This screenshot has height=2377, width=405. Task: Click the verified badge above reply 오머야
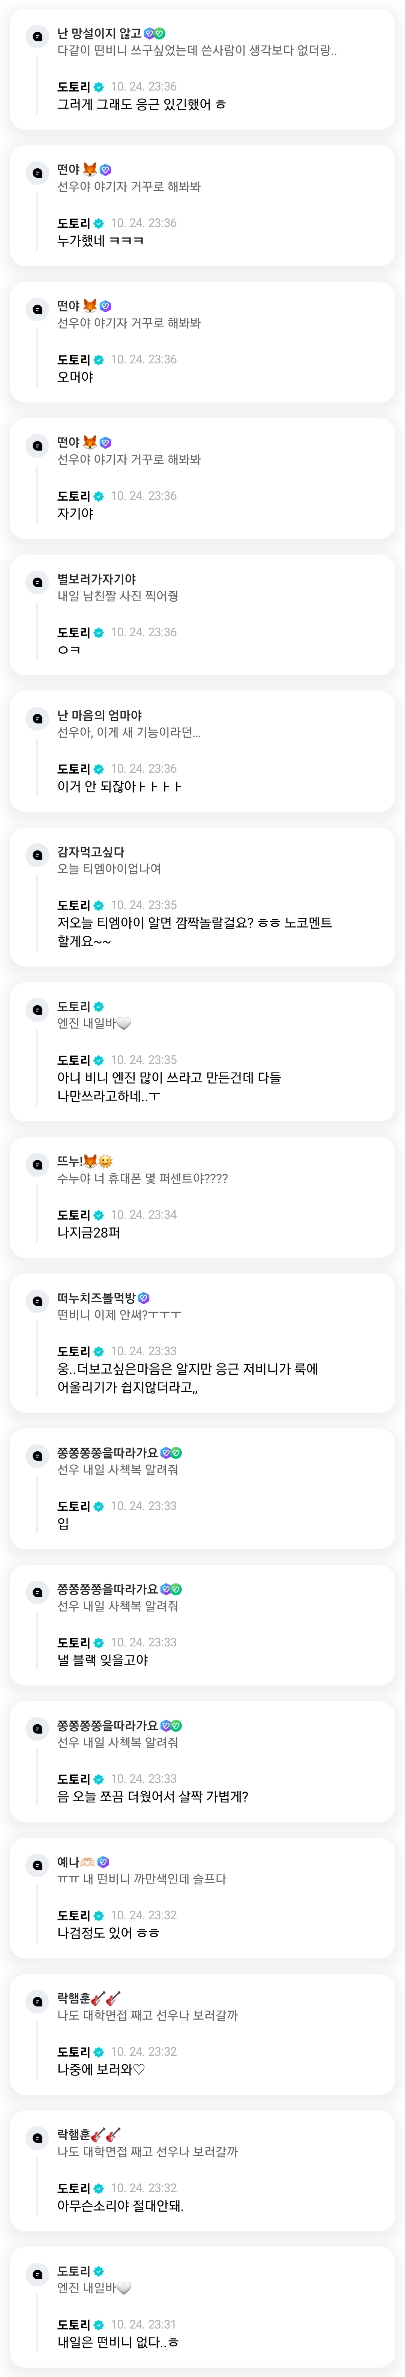(x=99, y=360)
